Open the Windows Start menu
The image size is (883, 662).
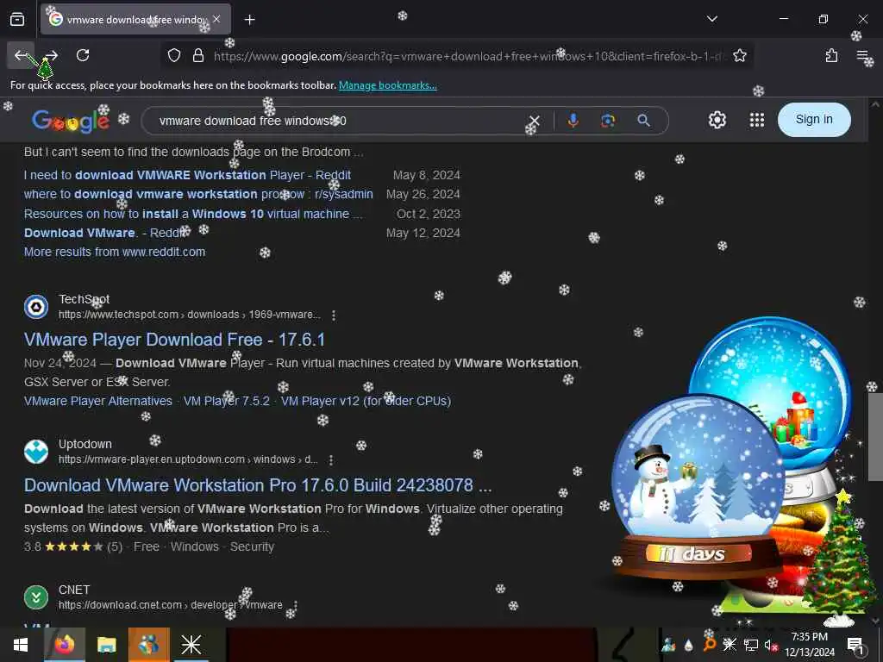21,645
